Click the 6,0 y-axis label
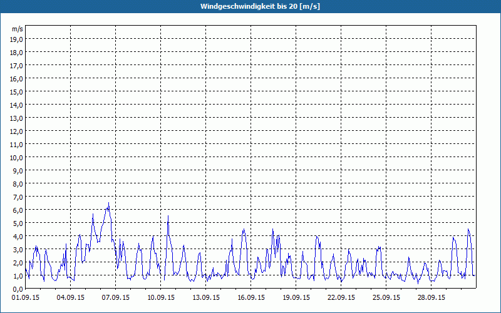501x313 pixels. click(18, 210)
